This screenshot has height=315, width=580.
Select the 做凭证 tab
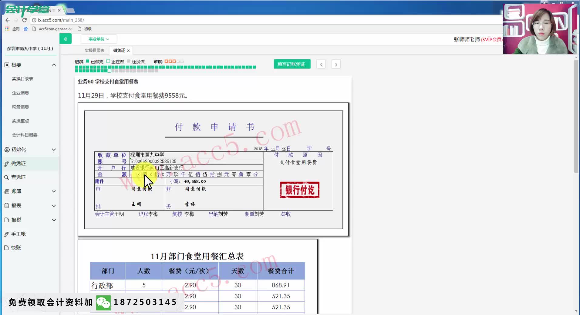119,50
